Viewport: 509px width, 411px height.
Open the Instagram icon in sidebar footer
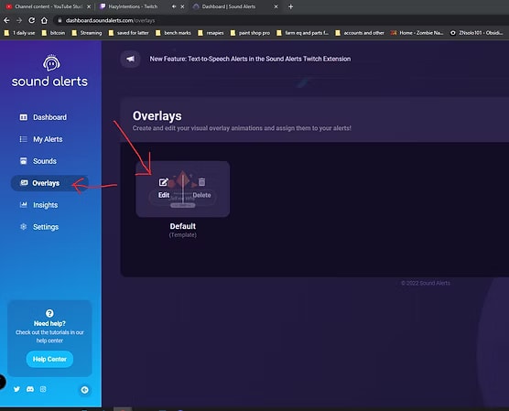(43, 389)
